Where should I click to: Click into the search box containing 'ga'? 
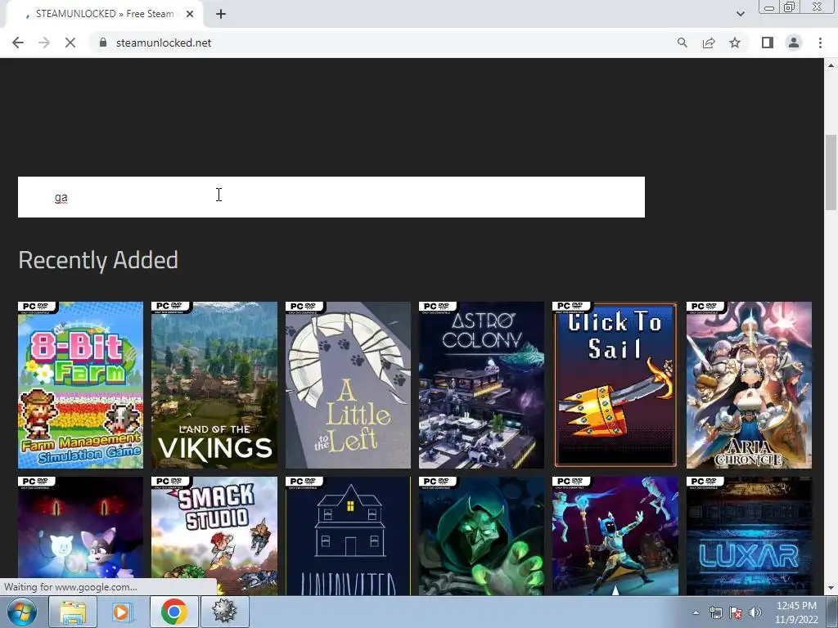[331, 197]
